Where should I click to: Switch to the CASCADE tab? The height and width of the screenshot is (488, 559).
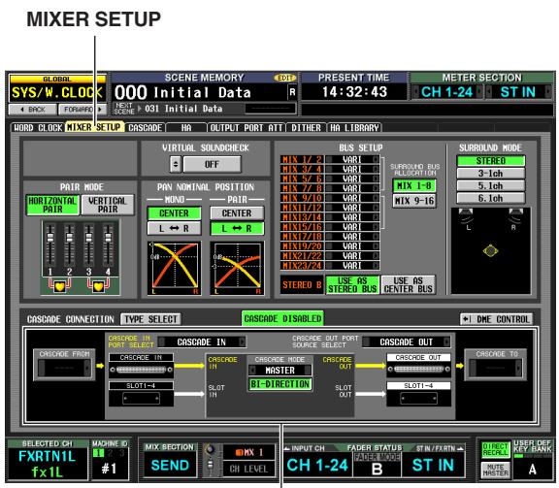146,128
